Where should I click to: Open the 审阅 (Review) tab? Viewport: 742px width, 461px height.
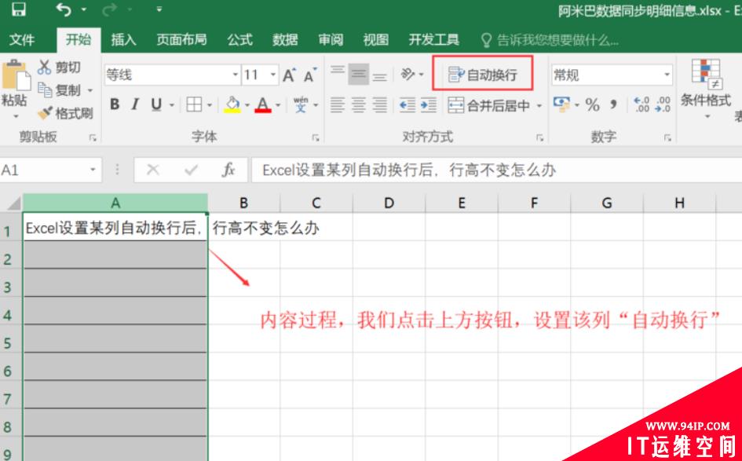click(x=331, y=40)
